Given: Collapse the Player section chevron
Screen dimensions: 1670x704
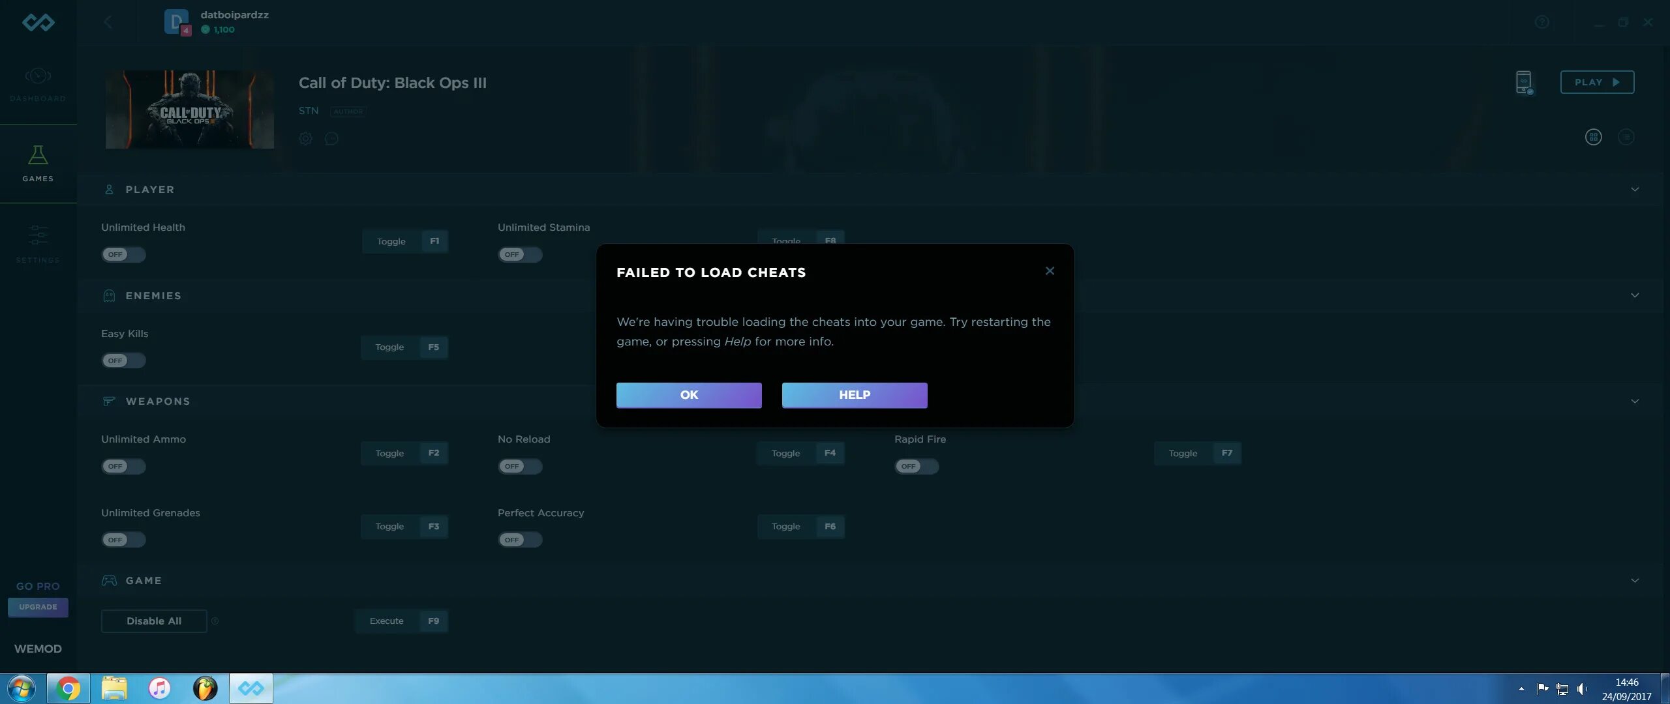Looking at the screenshot, I should (x=1635, y=190).
